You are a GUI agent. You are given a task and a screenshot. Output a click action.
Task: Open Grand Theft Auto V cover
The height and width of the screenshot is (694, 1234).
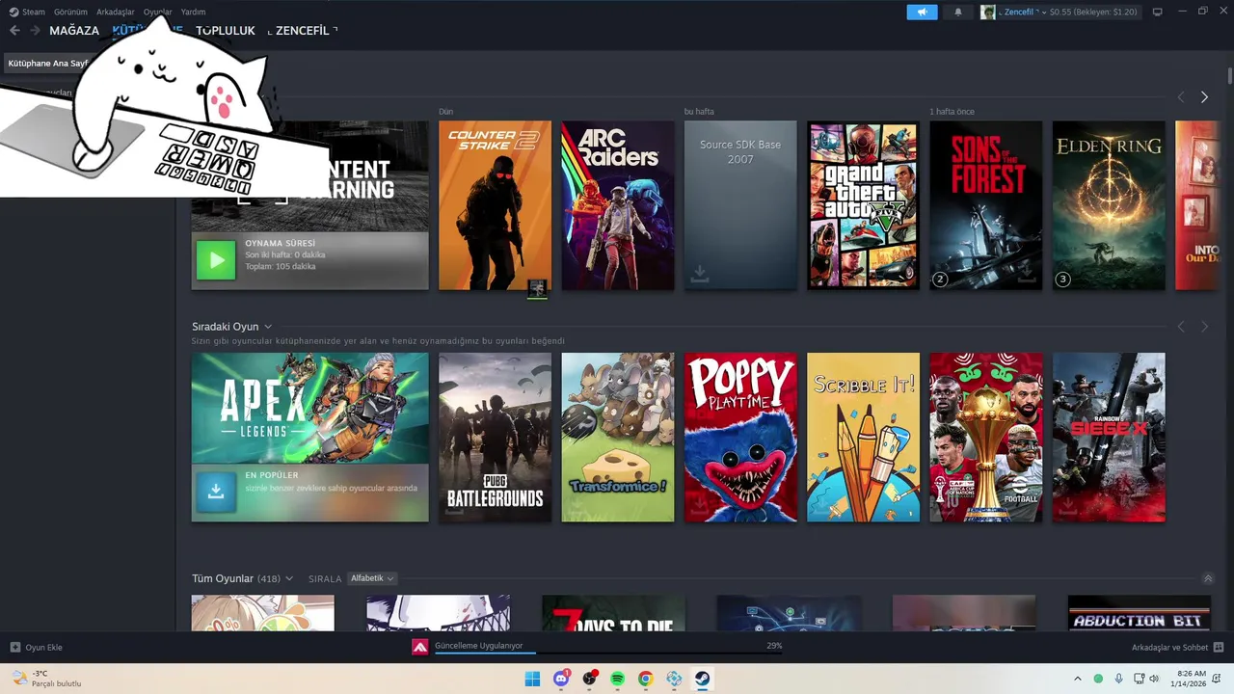(864, 205)
